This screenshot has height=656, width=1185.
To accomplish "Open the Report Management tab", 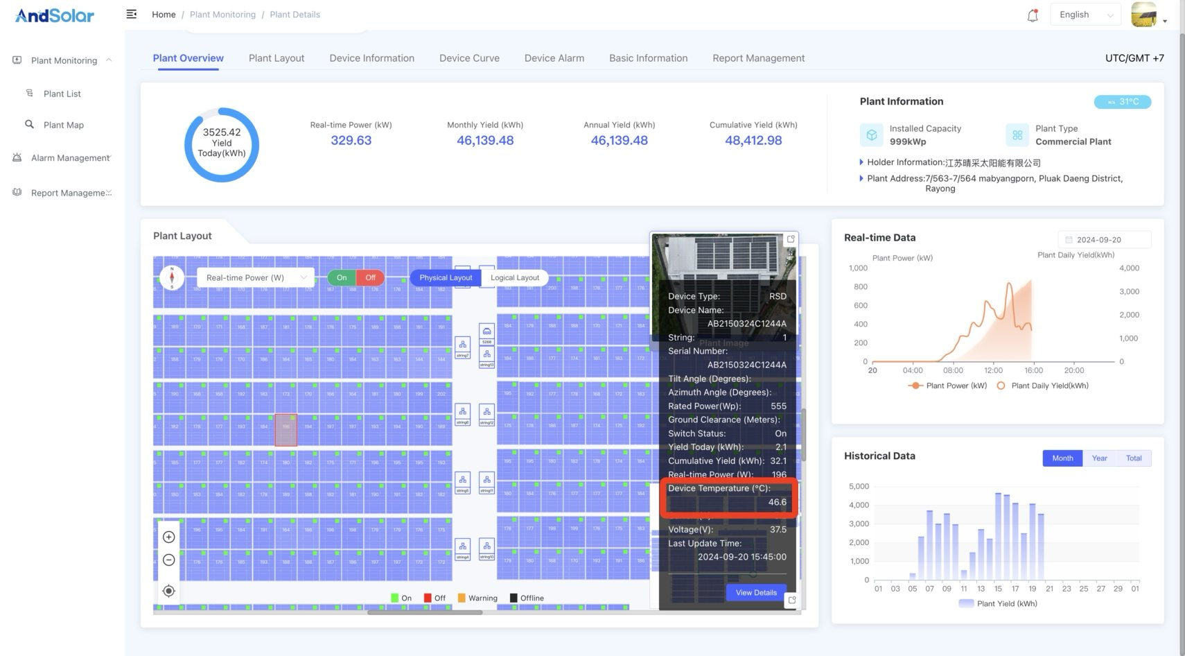I will (x=759, y=58).
